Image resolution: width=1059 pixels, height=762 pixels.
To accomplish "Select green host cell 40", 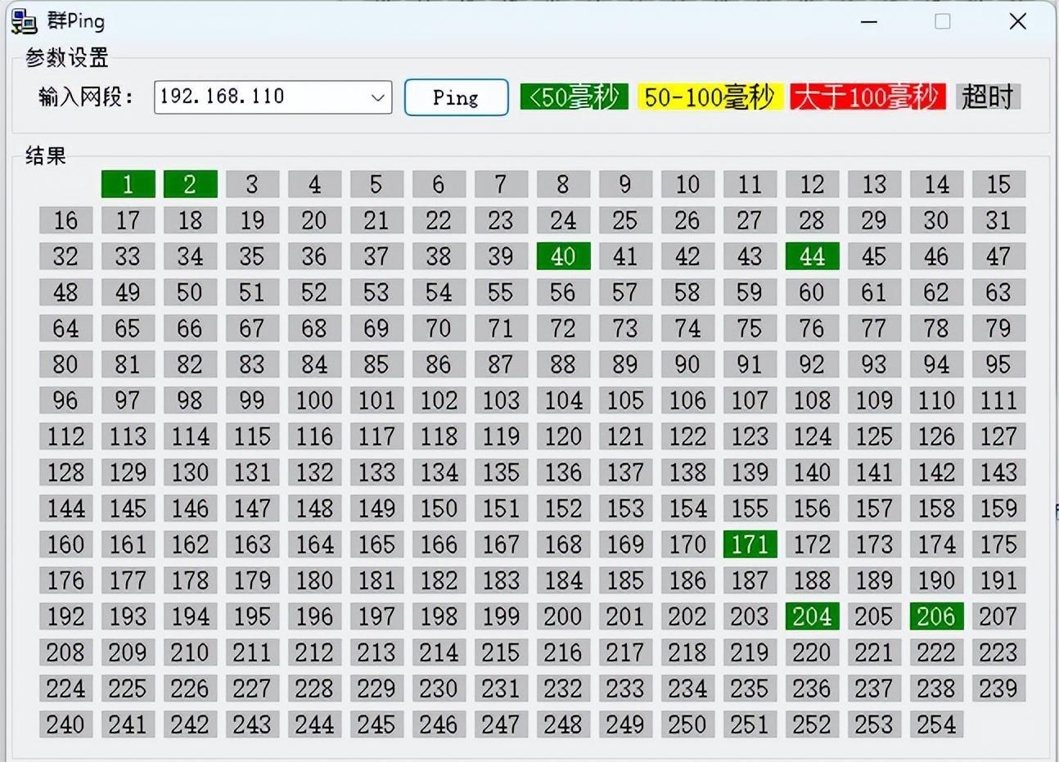I will click(564, 256).
